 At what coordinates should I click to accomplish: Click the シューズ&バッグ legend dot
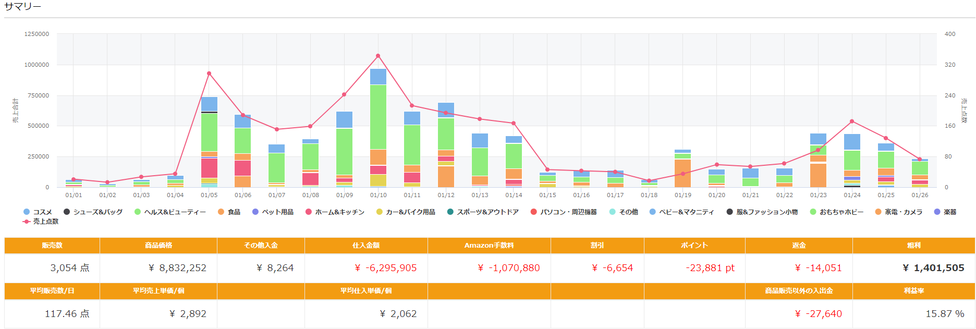[x=67, y=212]
